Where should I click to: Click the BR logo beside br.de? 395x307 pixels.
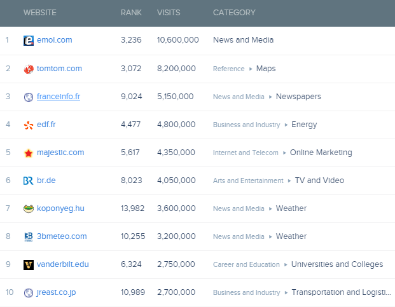(28, 181)
